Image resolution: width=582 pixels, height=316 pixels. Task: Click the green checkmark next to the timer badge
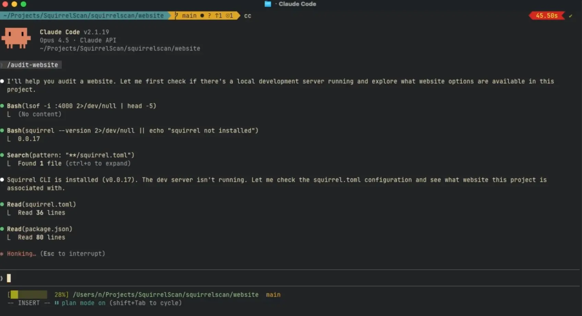(x=571, y=15)
